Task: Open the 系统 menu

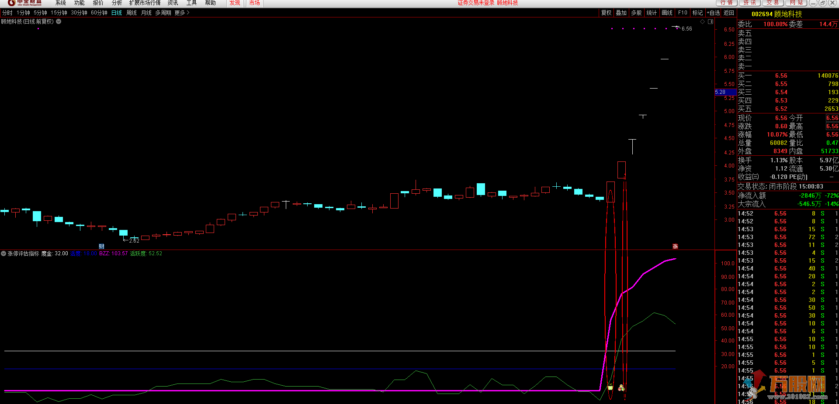Action: click(60, 3)
